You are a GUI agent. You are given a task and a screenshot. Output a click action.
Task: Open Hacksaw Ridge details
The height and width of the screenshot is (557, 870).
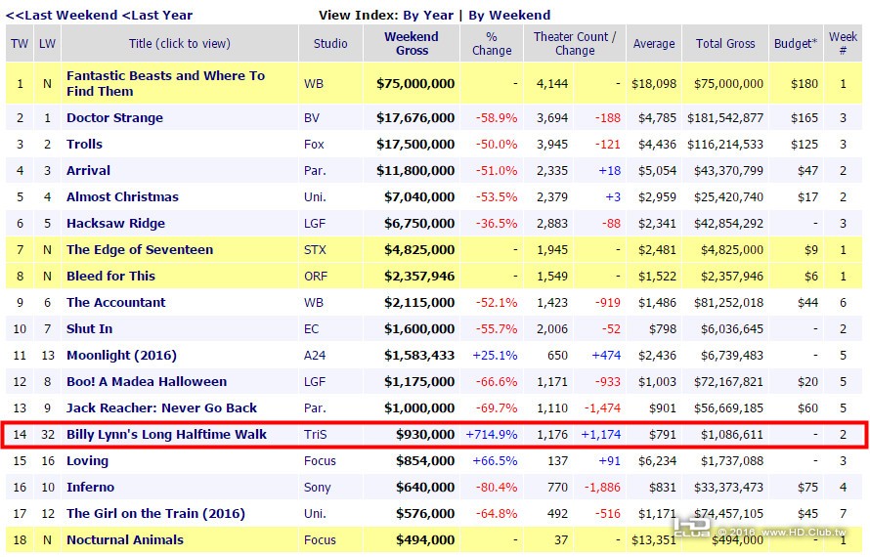115,224
